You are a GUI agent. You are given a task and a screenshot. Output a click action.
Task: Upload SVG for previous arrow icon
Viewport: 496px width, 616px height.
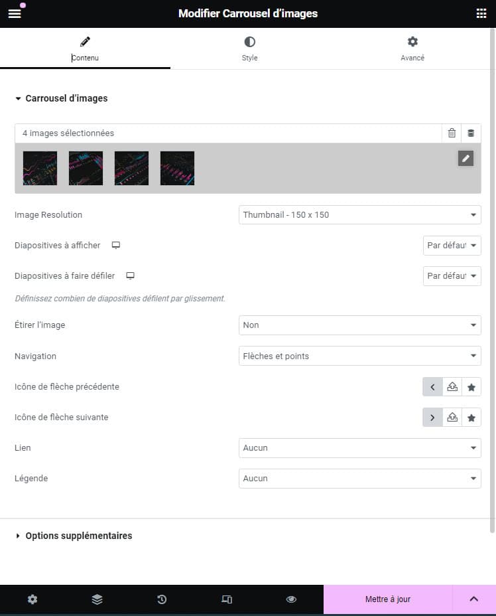452,387
